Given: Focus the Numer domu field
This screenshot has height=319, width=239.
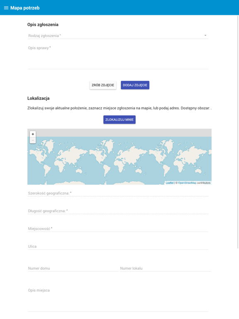Looking at the screenshot, I should pyautogui.click(x=73, y=268).
